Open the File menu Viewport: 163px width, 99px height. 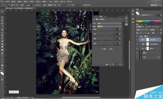click(x=8, y=2)
